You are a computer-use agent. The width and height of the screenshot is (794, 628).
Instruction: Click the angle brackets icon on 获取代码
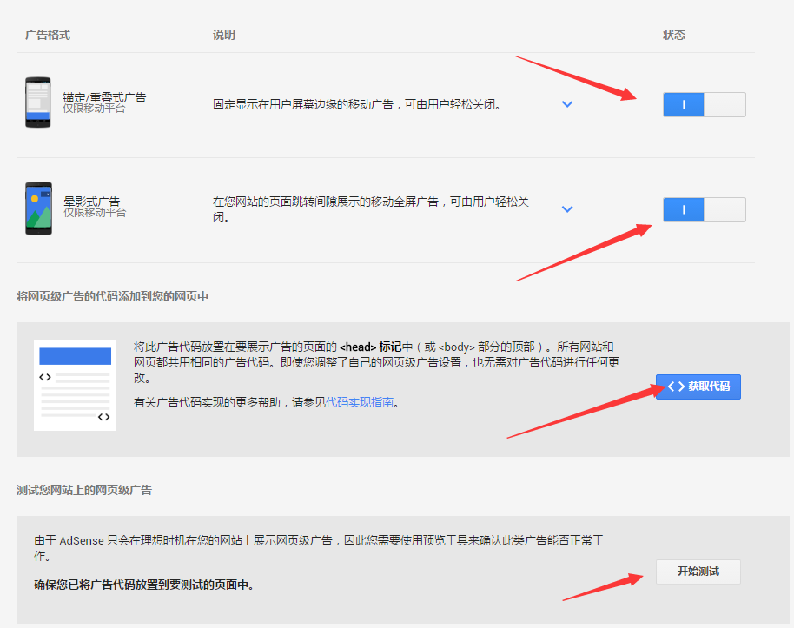tap(675, 387)
